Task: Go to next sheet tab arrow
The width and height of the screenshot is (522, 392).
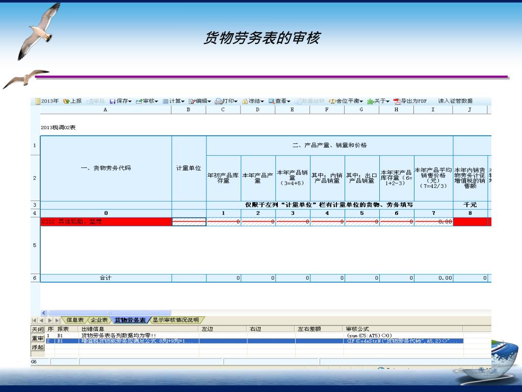Action: pos(50,321)
